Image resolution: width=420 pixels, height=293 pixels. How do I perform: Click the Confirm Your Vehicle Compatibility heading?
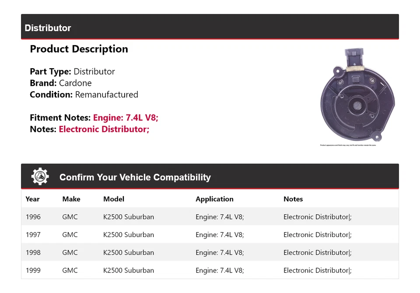(135, 177)
